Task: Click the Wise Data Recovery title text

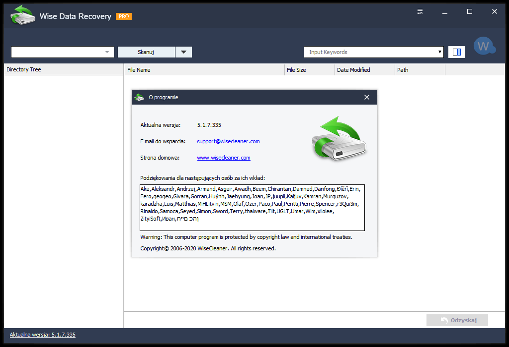Action: pyautogui.click(x=76, y=16)
